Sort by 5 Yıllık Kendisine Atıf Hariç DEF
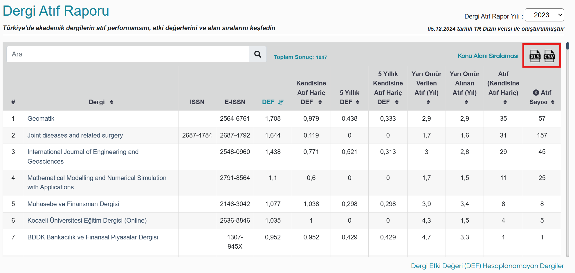575x273 pixels. click(x=396, y=102)
